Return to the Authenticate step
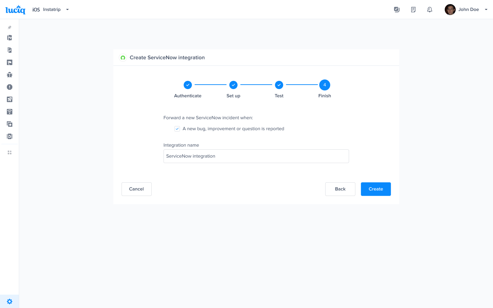Viewport: 493px width, 308px height. pos(188,85)
